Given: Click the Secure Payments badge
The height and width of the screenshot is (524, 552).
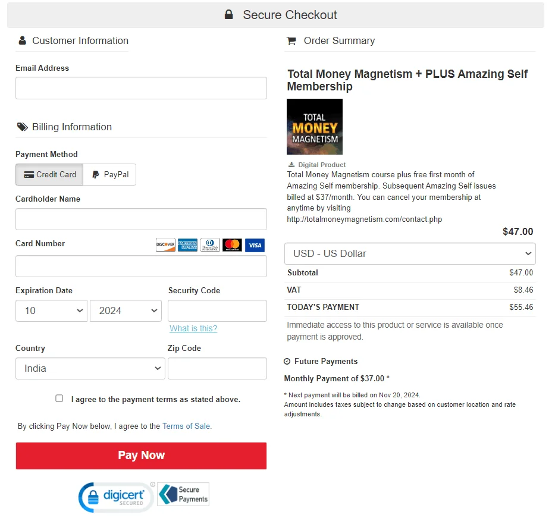Looking at the screenshot, I should click(183, 494).
